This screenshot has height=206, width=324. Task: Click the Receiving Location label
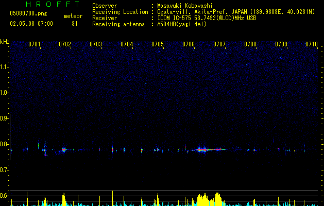pyautogui.click(x=120, y=12)
